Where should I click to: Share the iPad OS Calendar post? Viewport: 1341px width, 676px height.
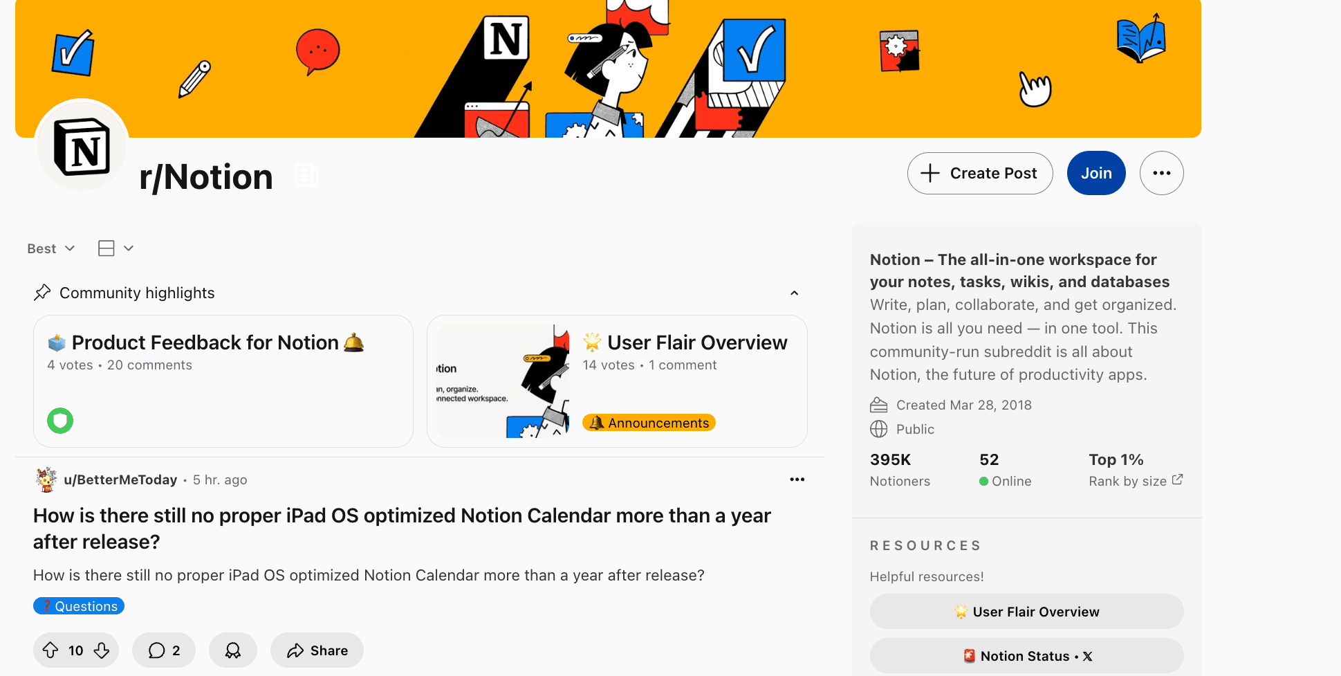pyautogui.click(x=317, y=650)
